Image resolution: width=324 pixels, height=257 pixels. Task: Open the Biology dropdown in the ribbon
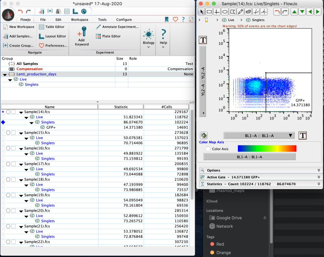coord(149,39)
